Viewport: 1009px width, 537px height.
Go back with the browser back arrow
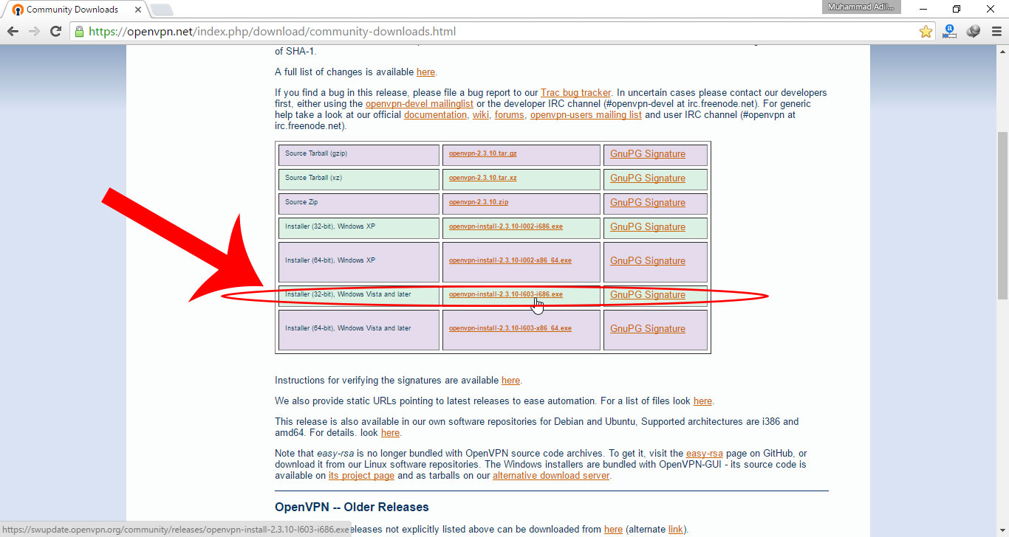pos(13,32)
